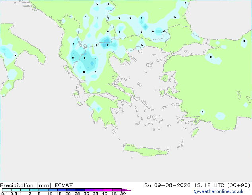This screenshot has width=252, height=195.
Task: Click the 10 to 15 mm legend swatch
Action: [52, 190]
